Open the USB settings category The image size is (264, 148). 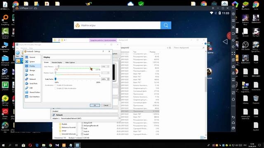pos(33,88)
